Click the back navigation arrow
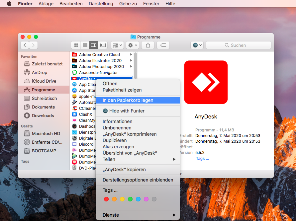 point(25,45)
